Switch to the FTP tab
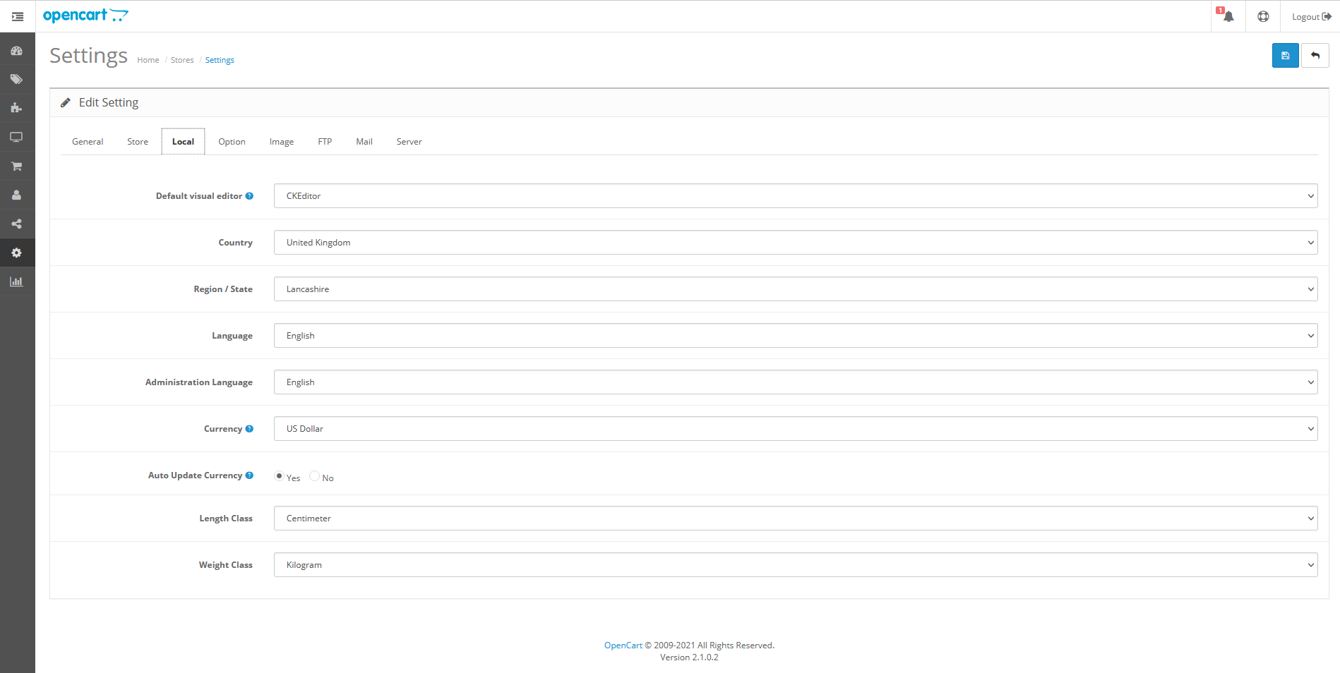 point(325,141)
